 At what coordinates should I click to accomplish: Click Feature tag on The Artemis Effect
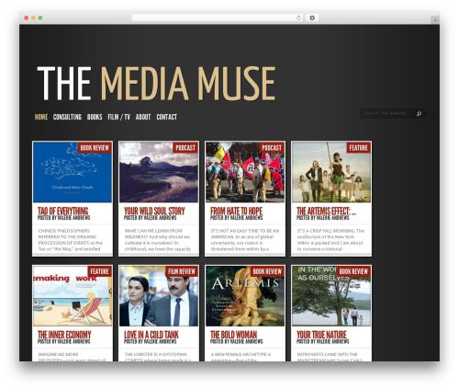point(359,148)
